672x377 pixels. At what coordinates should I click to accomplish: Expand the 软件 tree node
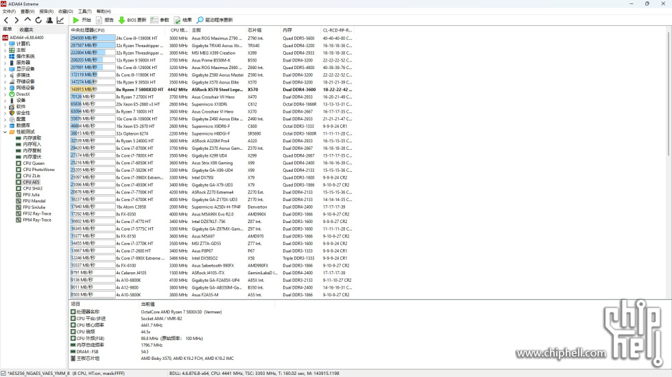point(5,107)
